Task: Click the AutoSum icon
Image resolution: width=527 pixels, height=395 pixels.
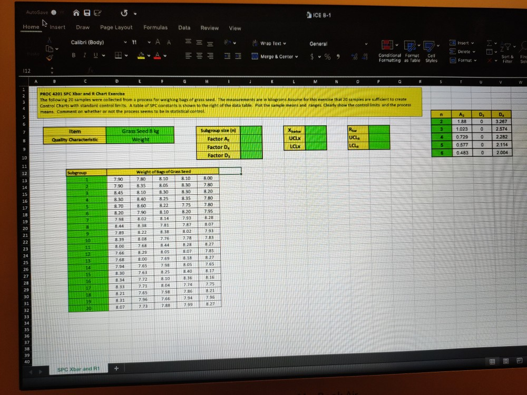Action: pos(490,43)
